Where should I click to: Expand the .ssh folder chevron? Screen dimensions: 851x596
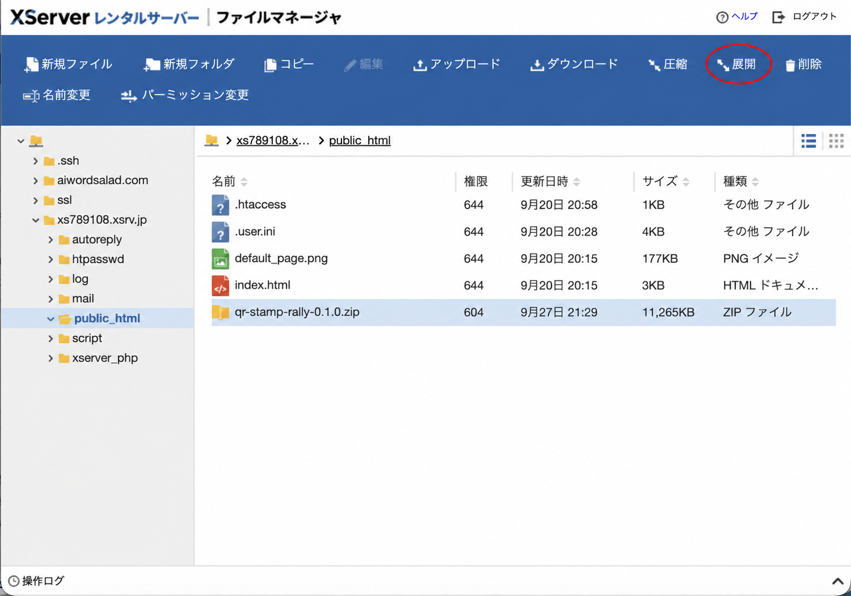pyautogui.click(x=35, y=161)
